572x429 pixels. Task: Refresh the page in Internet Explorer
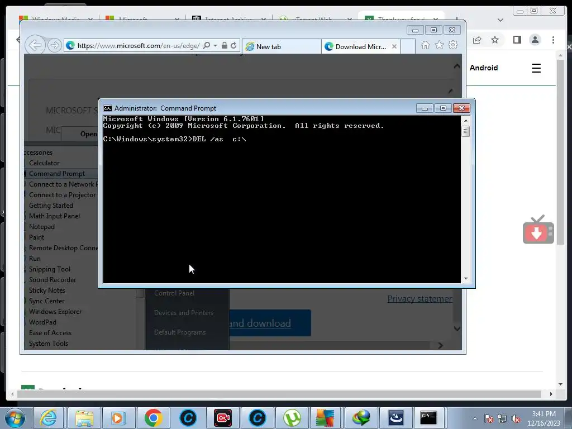coord(233,46)
